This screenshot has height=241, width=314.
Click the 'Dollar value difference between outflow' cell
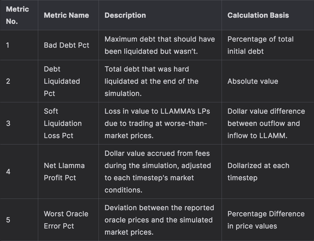tap(266, 123)
